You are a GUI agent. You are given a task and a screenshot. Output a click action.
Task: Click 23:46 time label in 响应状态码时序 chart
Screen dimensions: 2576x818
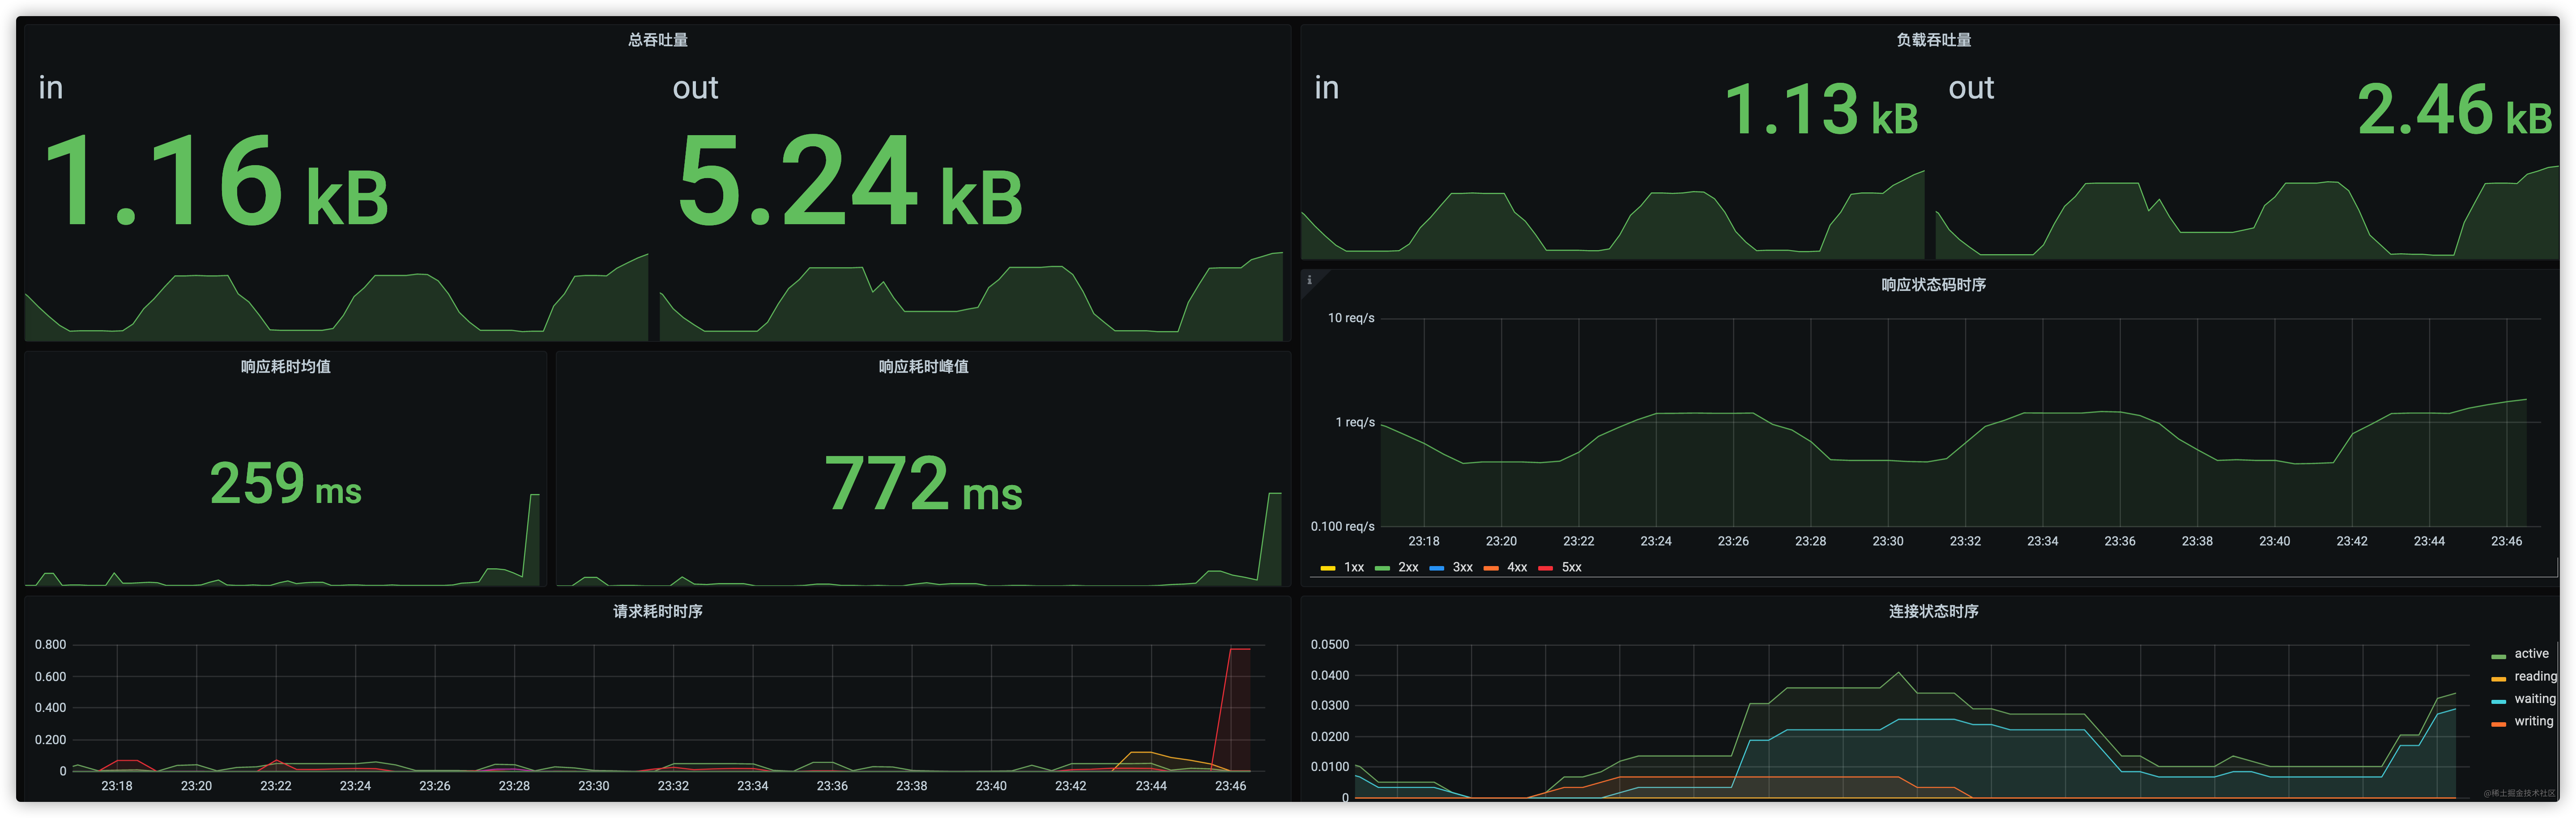pyautogui.click(x=2506, y=541)
